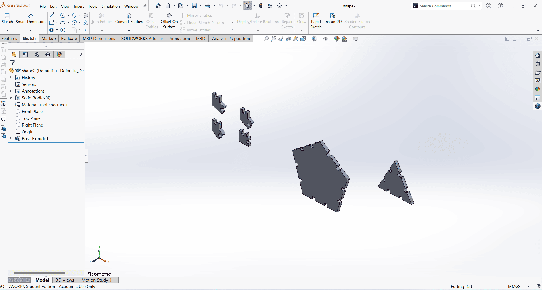The height and width of the screenshot is (290, 542).
Task: Switch to the 3D Views tab
Action: [x=65, y=280]
